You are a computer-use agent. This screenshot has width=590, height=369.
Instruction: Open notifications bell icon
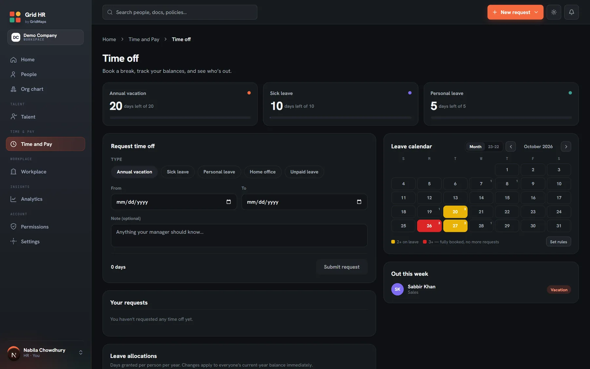coord(571,12)
